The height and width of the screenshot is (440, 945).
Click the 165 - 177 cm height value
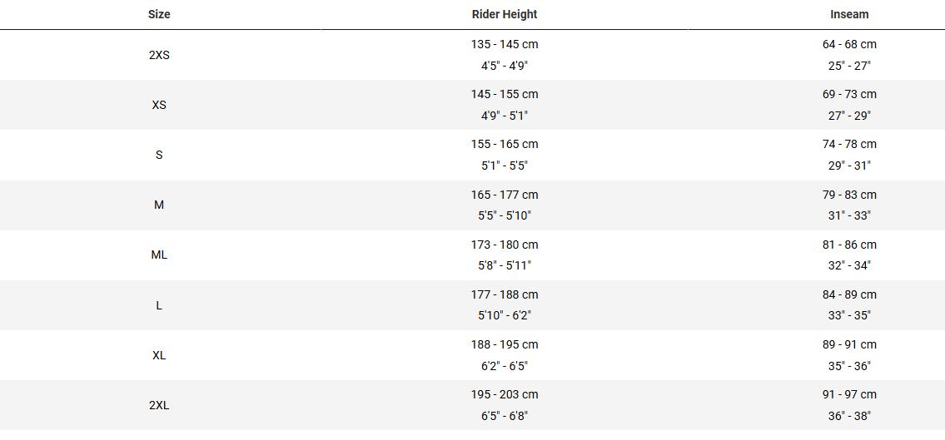click(505, 195)
